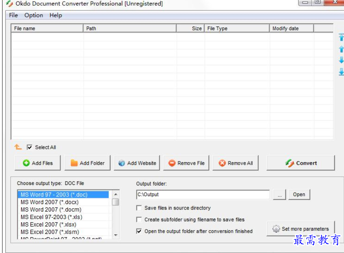The height and width of the screenshot is (253, 344).
Task: Click the move-up arrow icon
Action: tap(341, 49)
